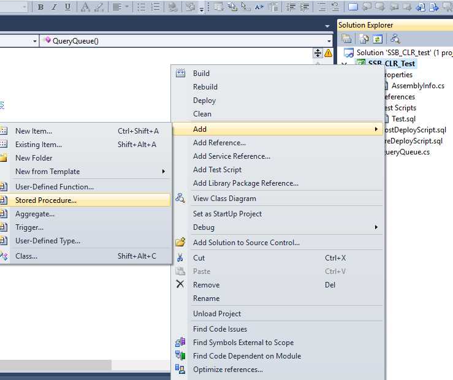This screenshot has height=380, width=453.
Task: Choose Clean from context menu
Action: (x=278, y=114)
